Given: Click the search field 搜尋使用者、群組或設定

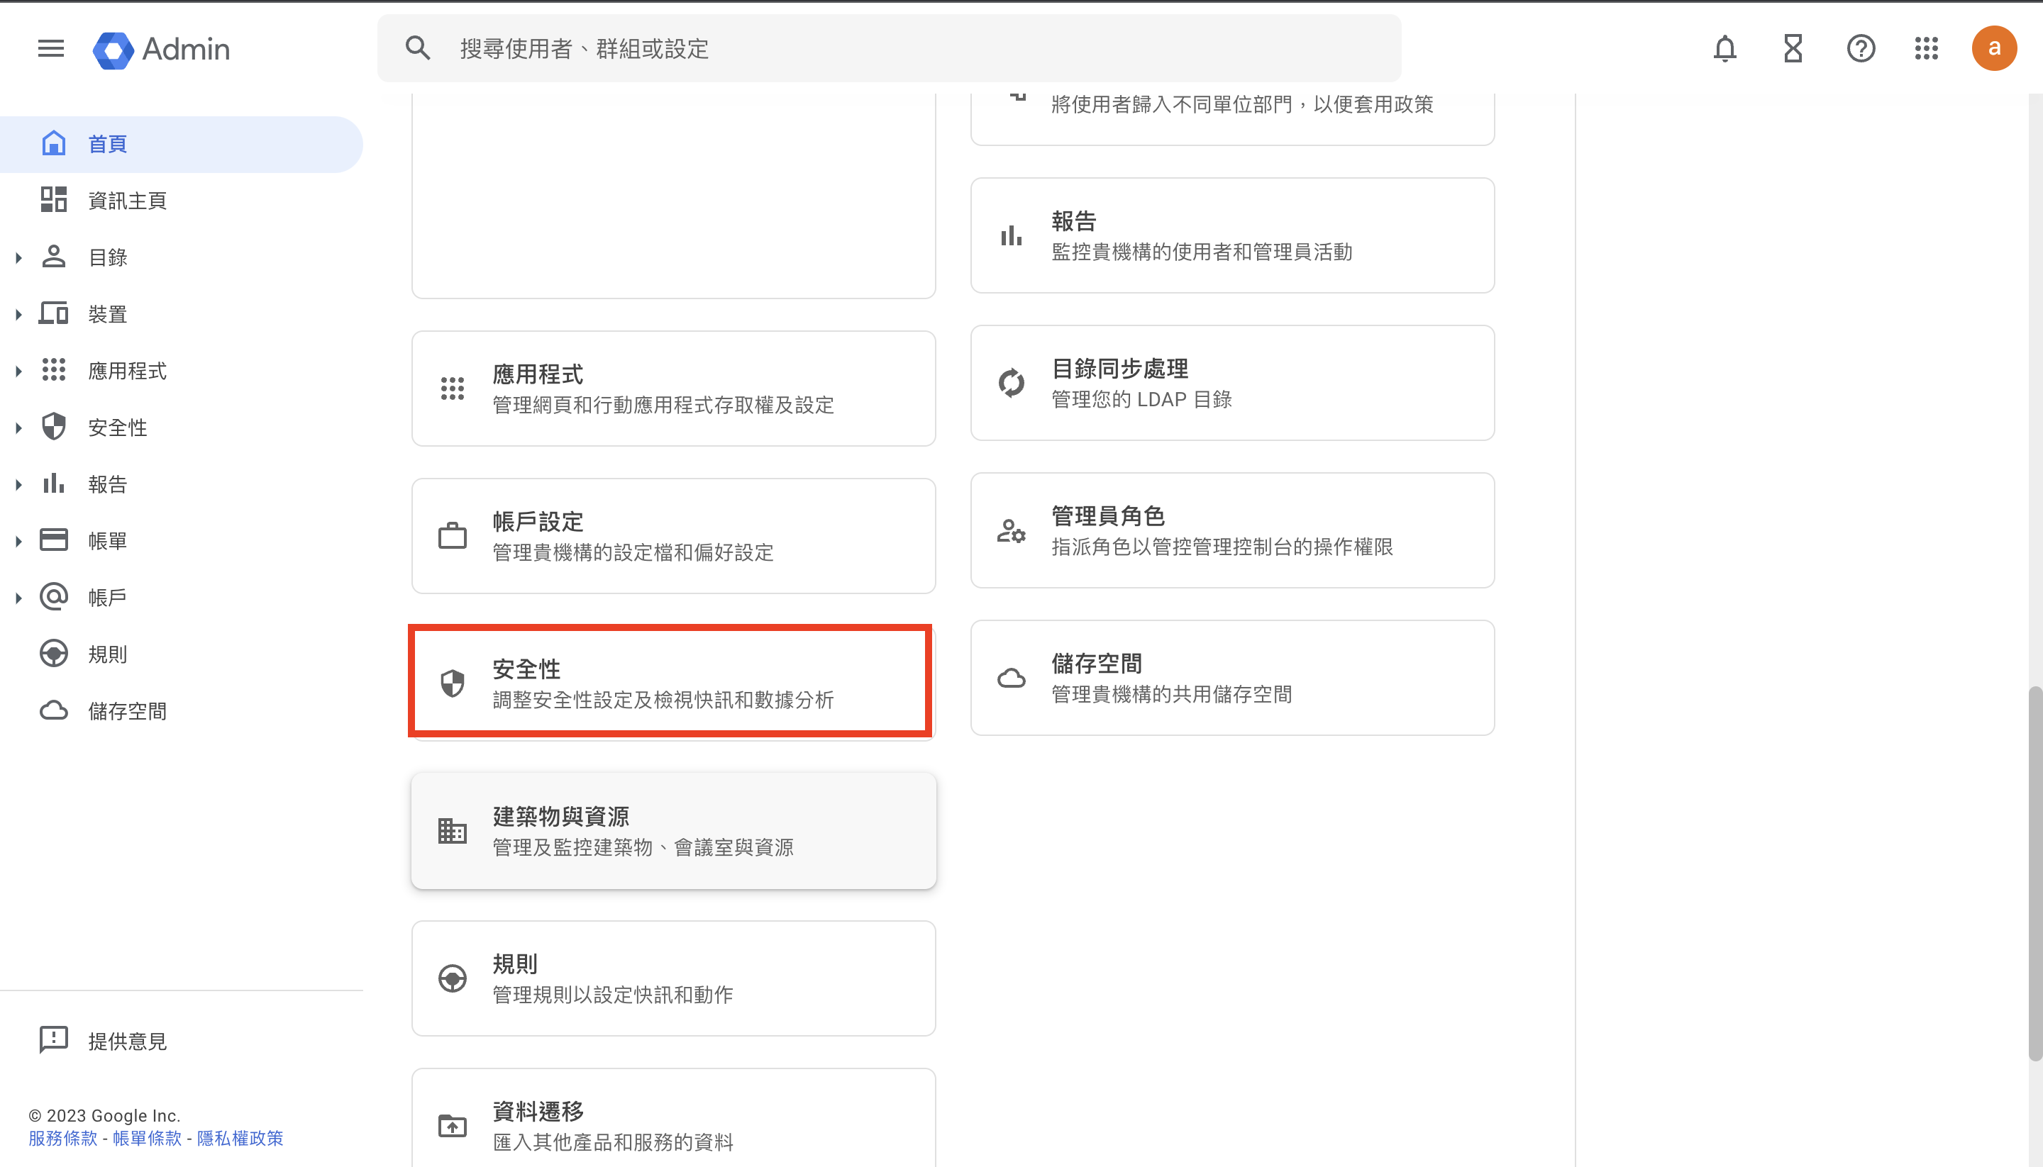Looking at the screenshot, I should (x=890, y=48).
